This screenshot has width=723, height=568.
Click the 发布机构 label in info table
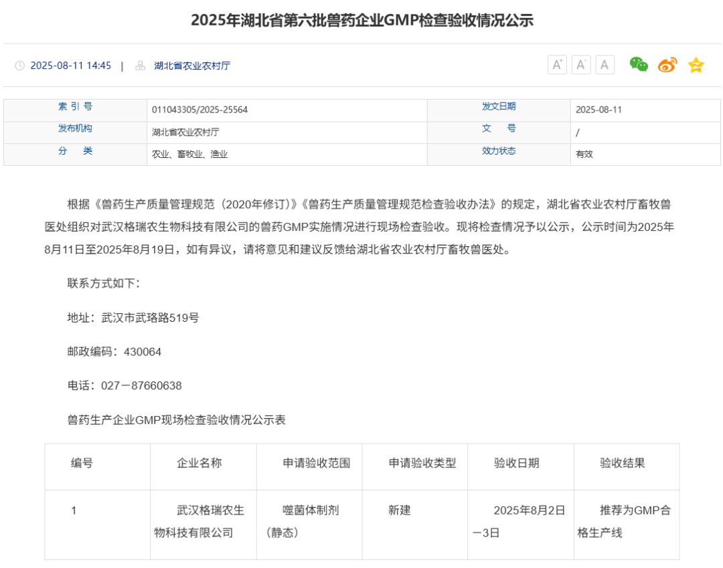(75, 128)
